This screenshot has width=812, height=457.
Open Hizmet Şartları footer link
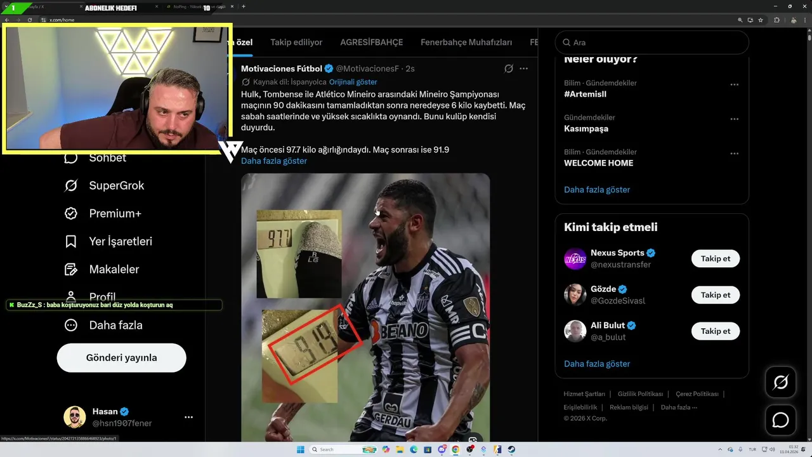[584, 394]
